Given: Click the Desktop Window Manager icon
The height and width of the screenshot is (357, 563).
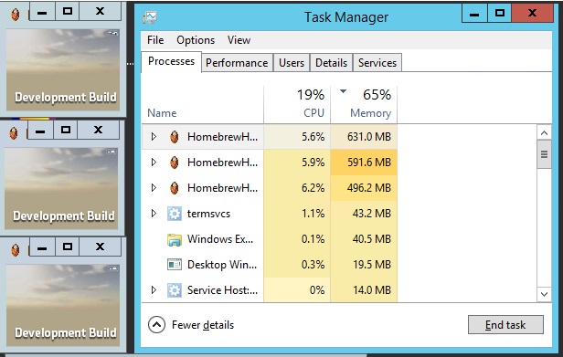Looking at the screenshot, I should coord(175,265).
